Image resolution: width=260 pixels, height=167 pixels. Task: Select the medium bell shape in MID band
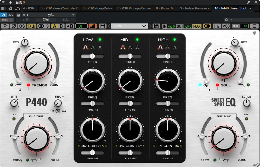pos(130,47)
